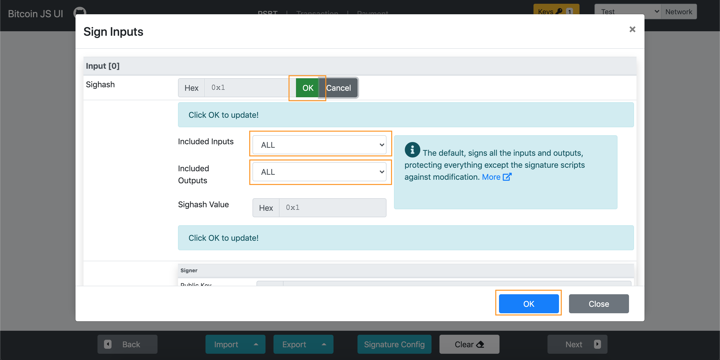Click the Input [0] header
Viewport: 720px width, 360px height.
(360, 66)
